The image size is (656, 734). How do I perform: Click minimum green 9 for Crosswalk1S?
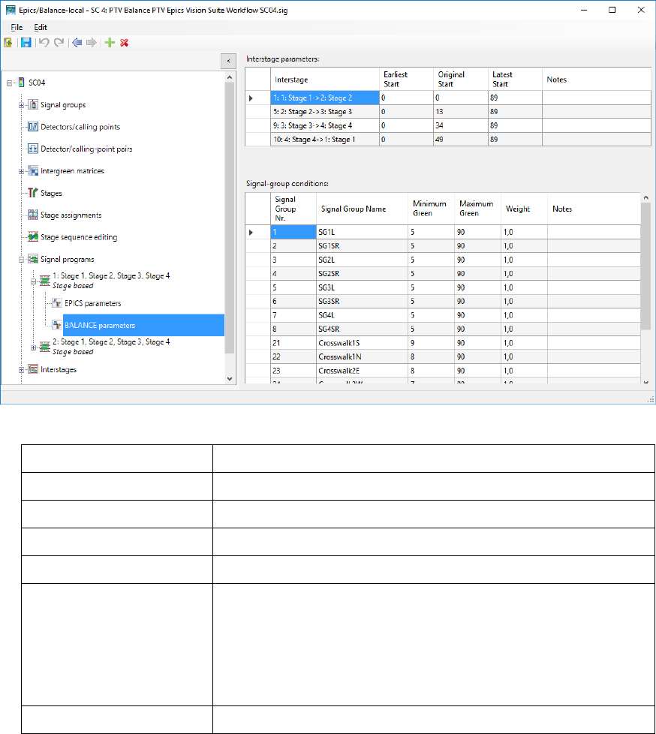pyautogui.click(x=432, y=343)
